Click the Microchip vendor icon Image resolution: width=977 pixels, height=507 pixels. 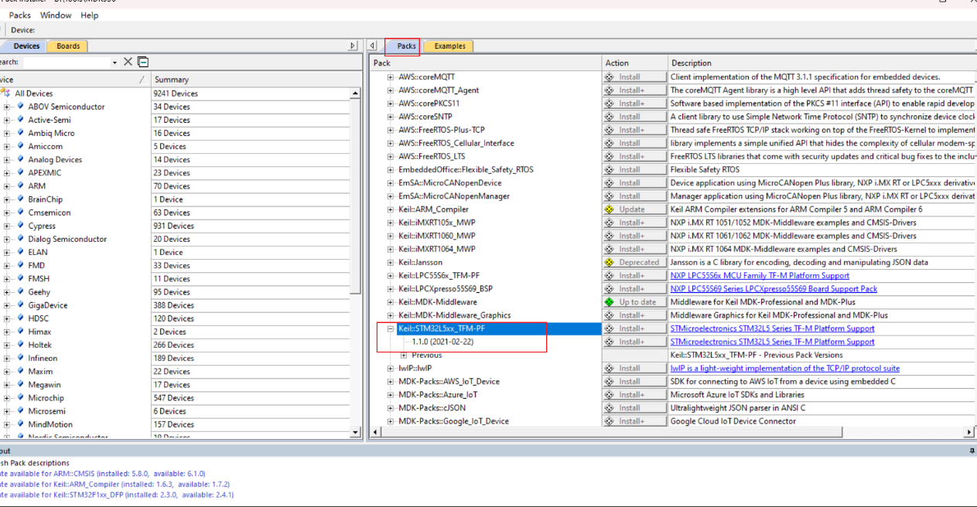pos(20,398)
